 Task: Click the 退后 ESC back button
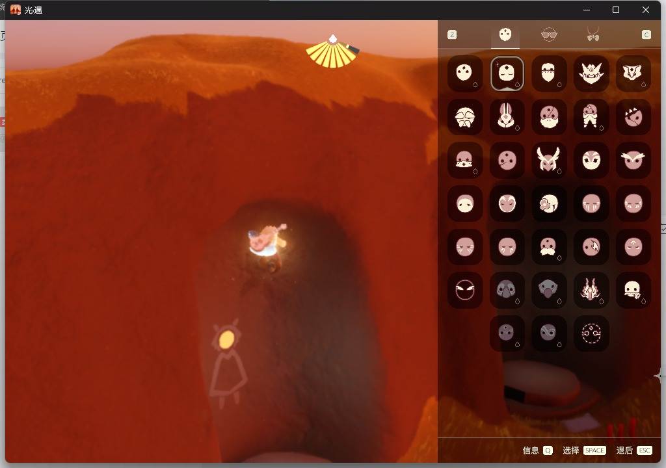click(x=634, y=450)
